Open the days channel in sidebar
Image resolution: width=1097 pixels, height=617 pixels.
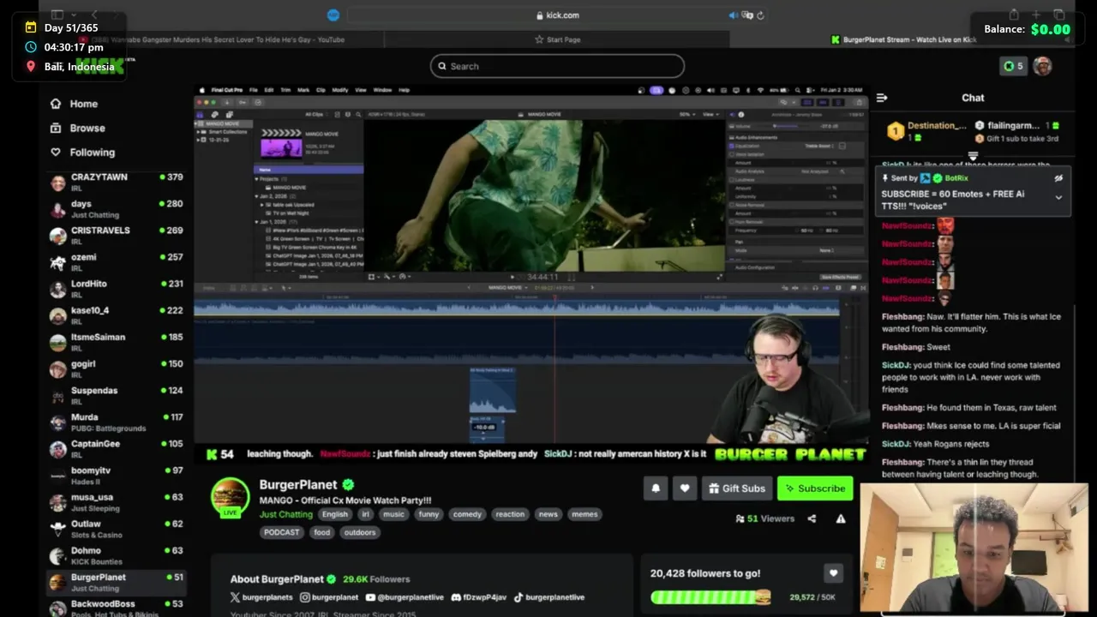117,209
